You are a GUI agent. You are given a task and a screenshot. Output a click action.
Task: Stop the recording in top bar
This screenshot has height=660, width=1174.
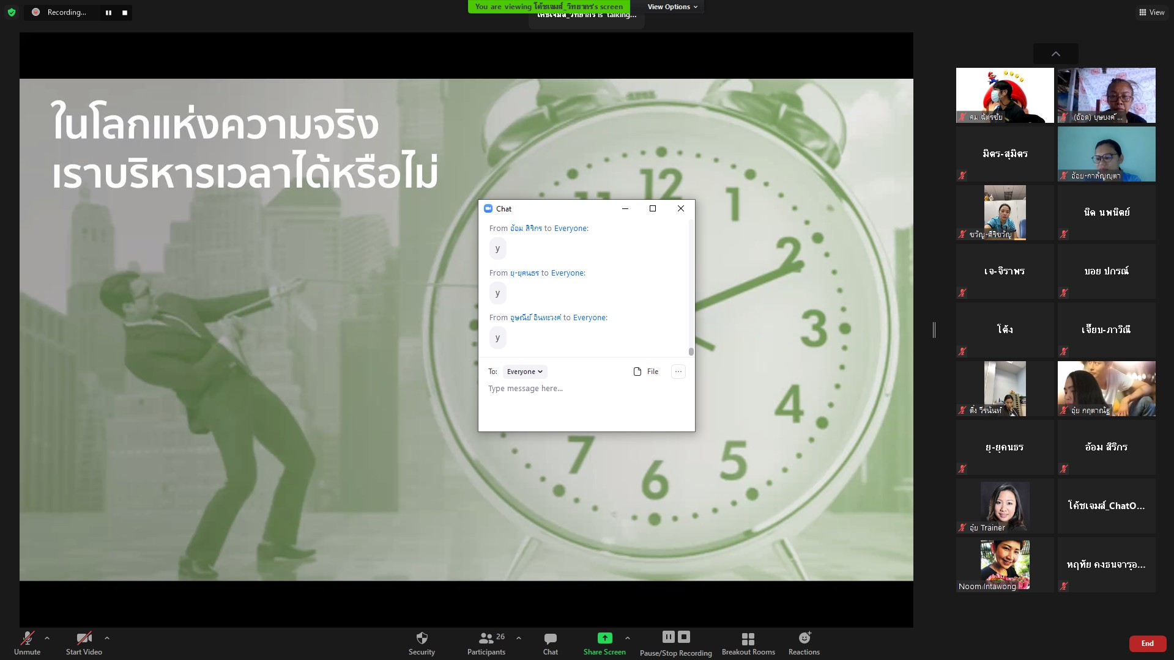(125, 13)
